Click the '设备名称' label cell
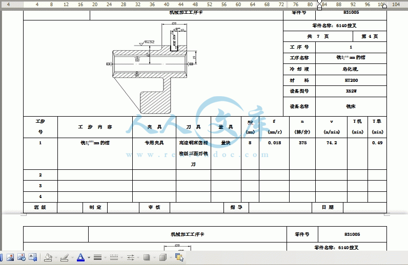 (299, 106)
